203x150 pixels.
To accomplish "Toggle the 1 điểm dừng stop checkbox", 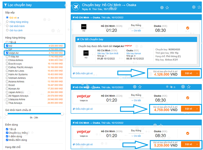I will point(7,136).
